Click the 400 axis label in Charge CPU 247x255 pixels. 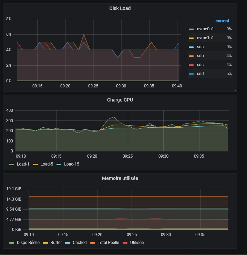[x=9, y=110]
